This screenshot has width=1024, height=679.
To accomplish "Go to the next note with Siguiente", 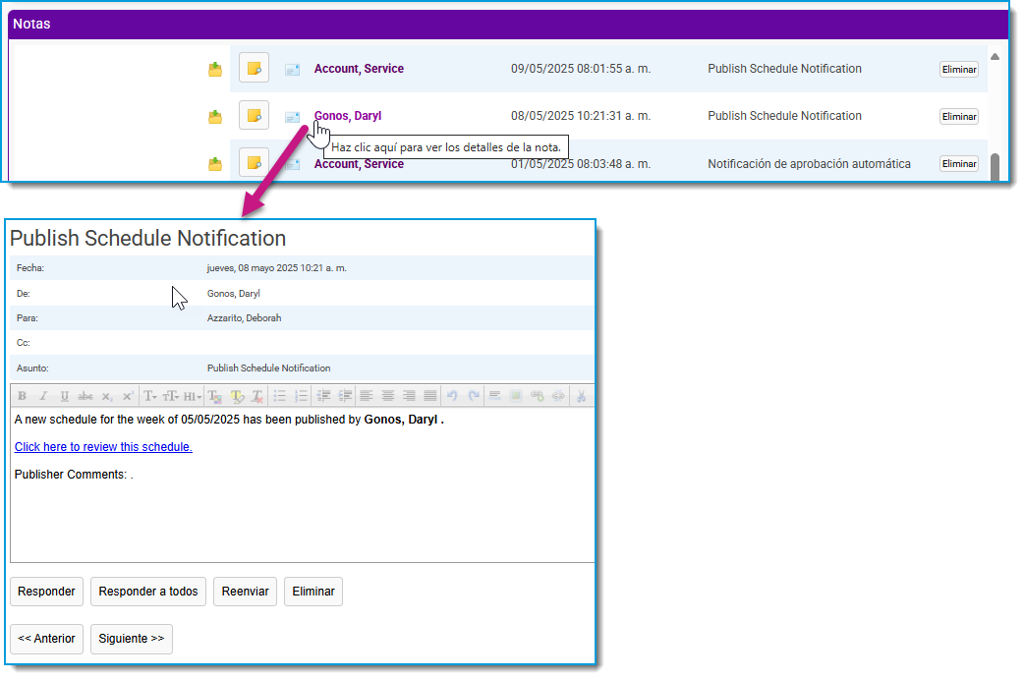I will click(x=132, y=639).
